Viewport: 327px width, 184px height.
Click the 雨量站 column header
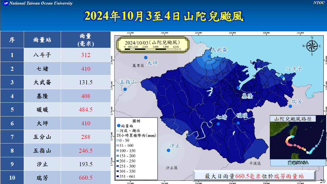pyautogui.click(x=42, y=40)
